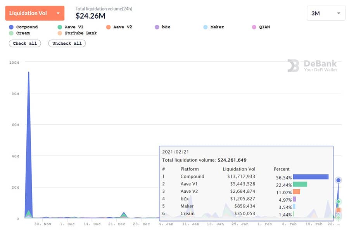Viewport: 349px width, 232px height.
Task: Click the bZx row in tooltip table
Action: click(x=246, y=199)
